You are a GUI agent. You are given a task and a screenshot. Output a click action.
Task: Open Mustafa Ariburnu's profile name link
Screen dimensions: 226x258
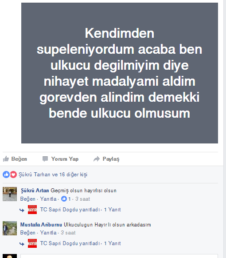[41, 225]
